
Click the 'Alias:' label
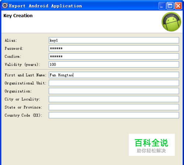click(11, 40)
